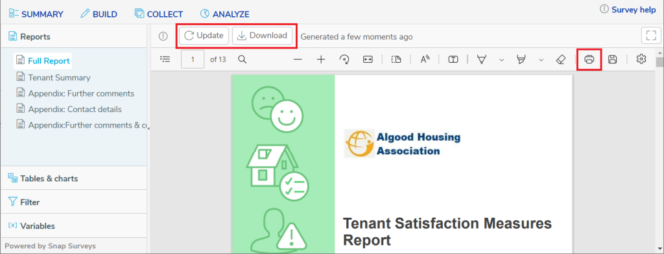
Task: Search the document with magnifier icon
Action: pos(243,59)
